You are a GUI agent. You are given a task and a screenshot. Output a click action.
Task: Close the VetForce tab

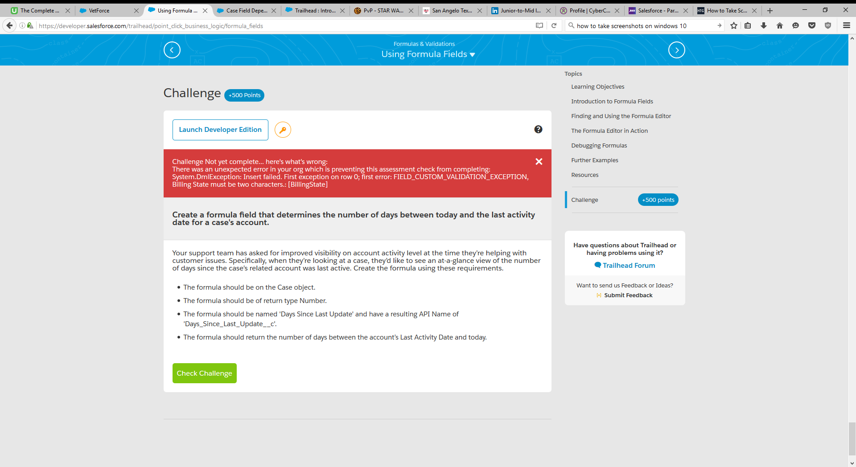(x=136, y=11)
